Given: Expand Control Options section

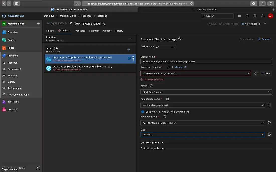Looking at the screenshot, I should pyautogui.click(x=152, y=143).
